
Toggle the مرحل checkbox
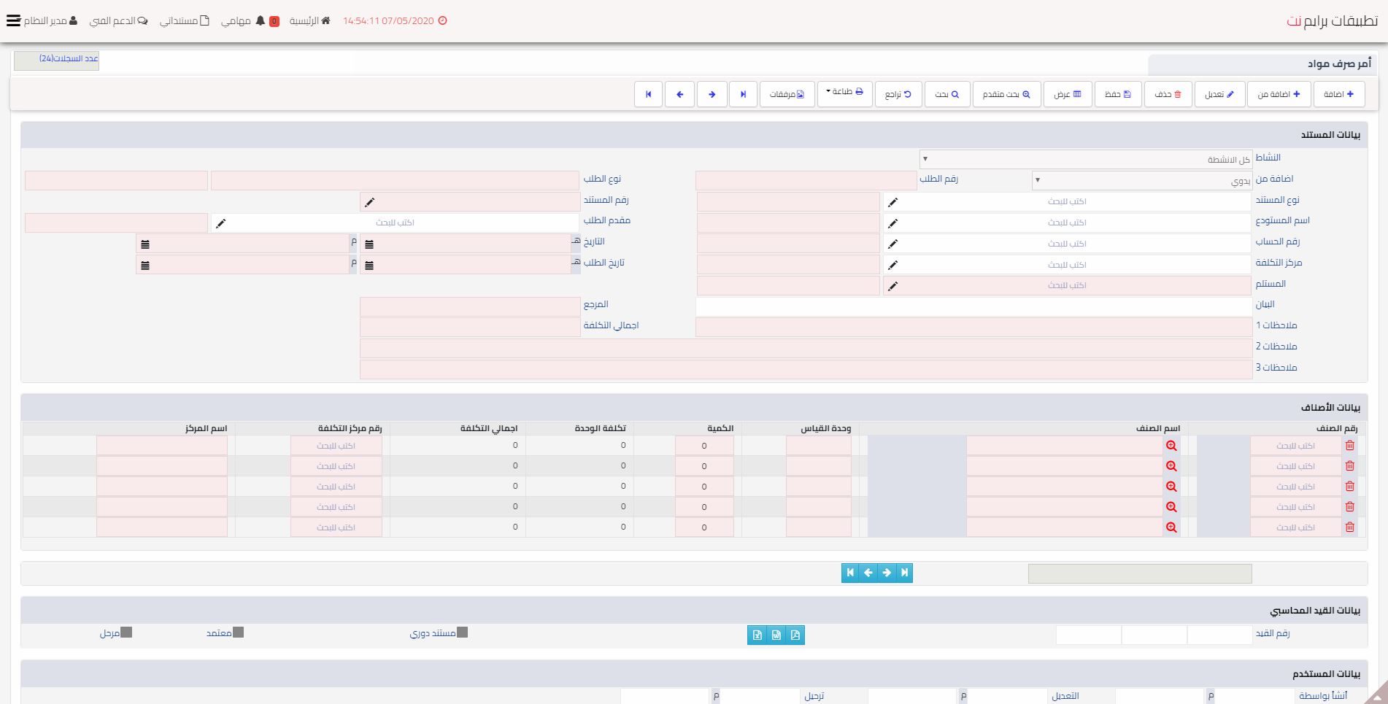(126, 633)
